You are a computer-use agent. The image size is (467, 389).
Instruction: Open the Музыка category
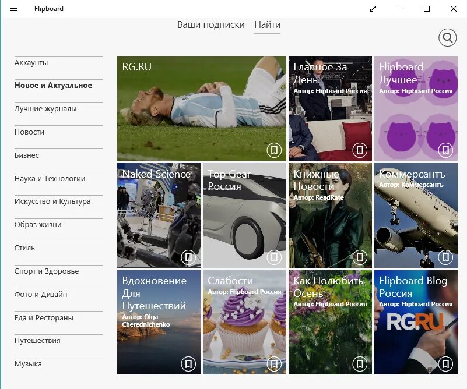click(27, 363)
